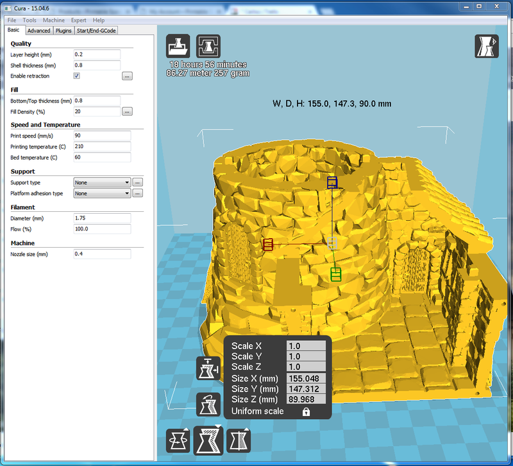Viewport: 513px width, 466px height.
Task: Open the Platform adhesion type dropdown
Action: (x=102, y=193)
